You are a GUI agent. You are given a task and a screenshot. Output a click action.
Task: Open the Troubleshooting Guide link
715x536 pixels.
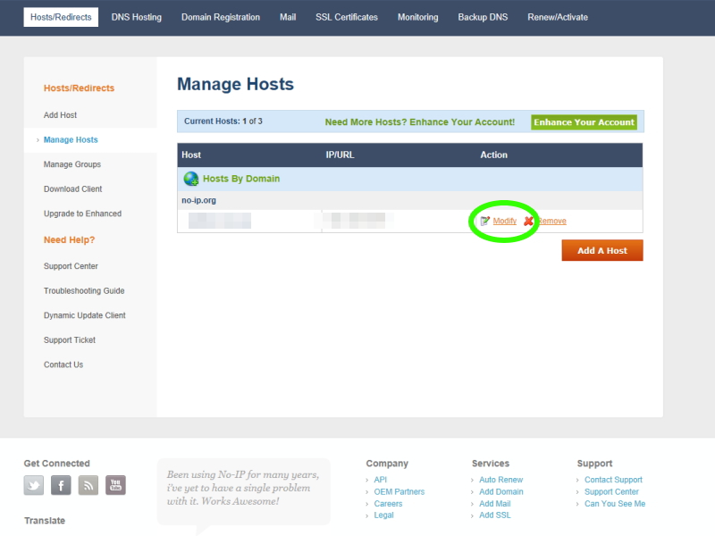(x=84, y=291)
